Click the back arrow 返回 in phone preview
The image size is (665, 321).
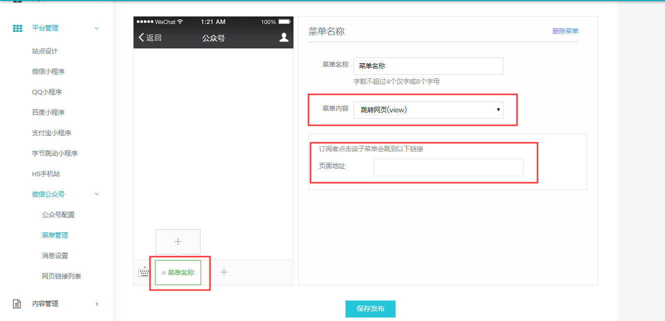click(150, 38)
